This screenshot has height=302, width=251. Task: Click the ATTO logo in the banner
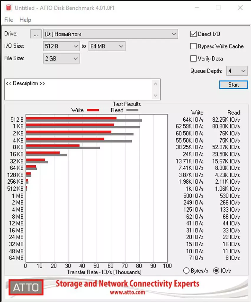pyautogui.click(x=26, y=287)
